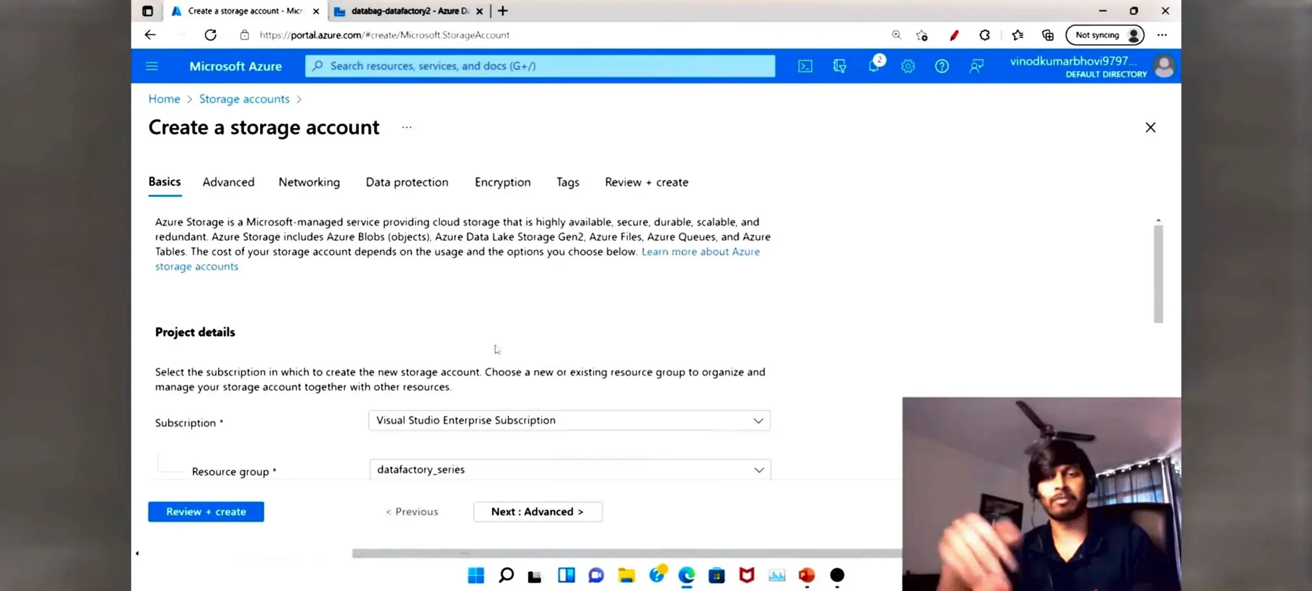Screen dimensions: 1312x591
Task: Open the Subscription dropdown
Action: point(570,420)
